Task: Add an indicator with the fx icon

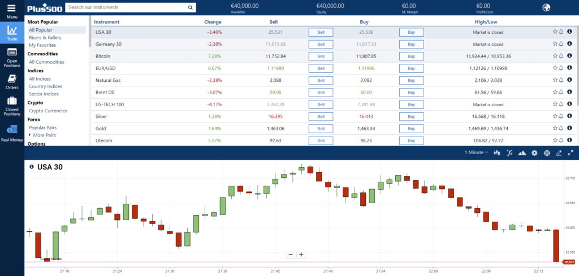Action: [509, 152]
